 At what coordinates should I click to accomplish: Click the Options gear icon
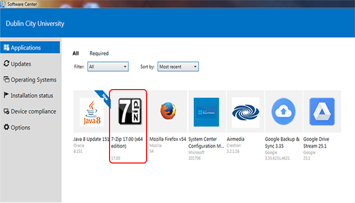pos(6,127)
